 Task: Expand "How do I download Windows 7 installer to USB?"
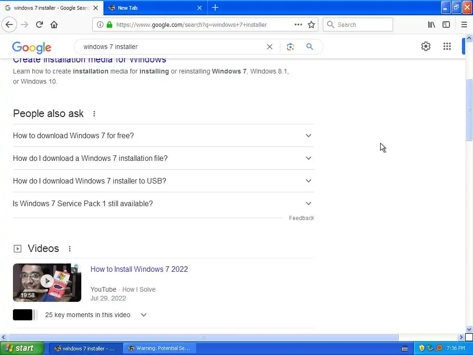tap(164, 181)
